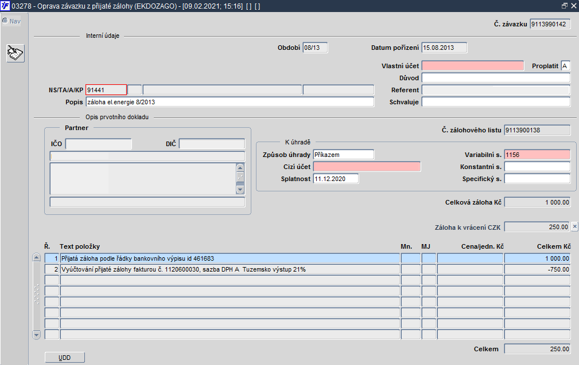Click the UDD button
Screen dimensions: 579x365
click(65, 358)
